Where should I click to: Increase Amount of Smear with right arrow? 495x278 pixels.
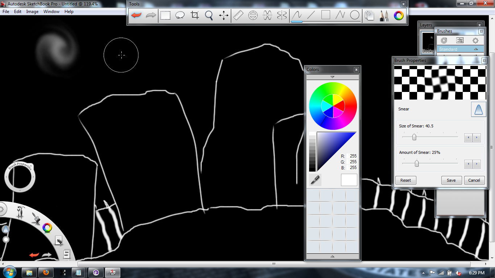tap(477, 164)
